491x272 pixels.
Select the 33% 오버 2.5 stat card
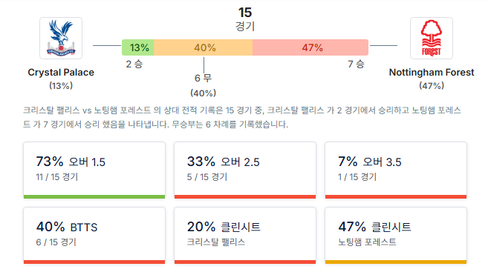click(245, 170)
